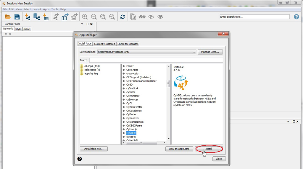Screen dimensions: 303x169
Task: Show all nodes eye icon
Action: (160, 17)
